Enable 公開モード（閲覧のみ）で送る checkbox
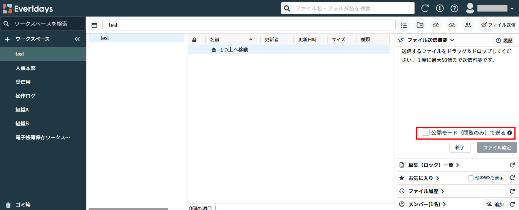This screenshot has width=519, height=210. (425, 132)
